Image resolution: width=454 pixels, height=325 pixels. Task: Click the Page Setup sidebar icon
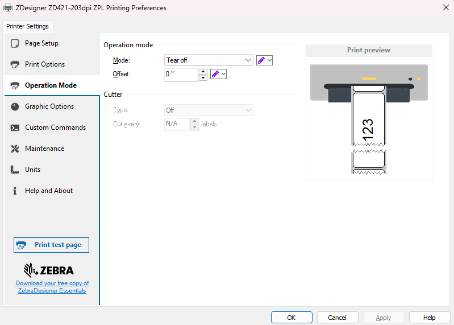pyautogui.click(x=15, y=43)
